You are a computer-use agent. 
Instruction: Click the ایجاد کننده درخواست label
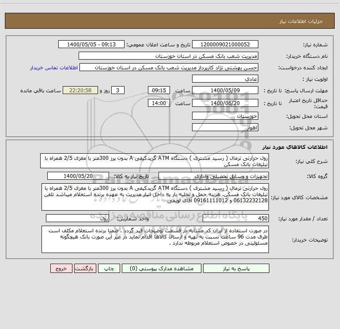303,68
